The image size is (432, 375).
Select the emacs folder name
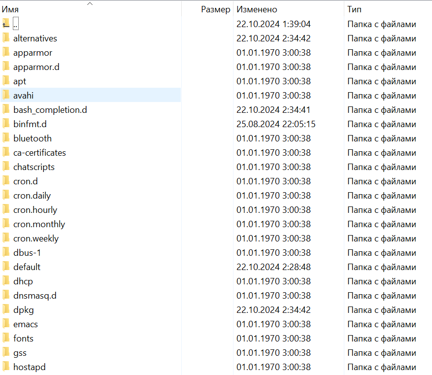click(x=25, y=325)
